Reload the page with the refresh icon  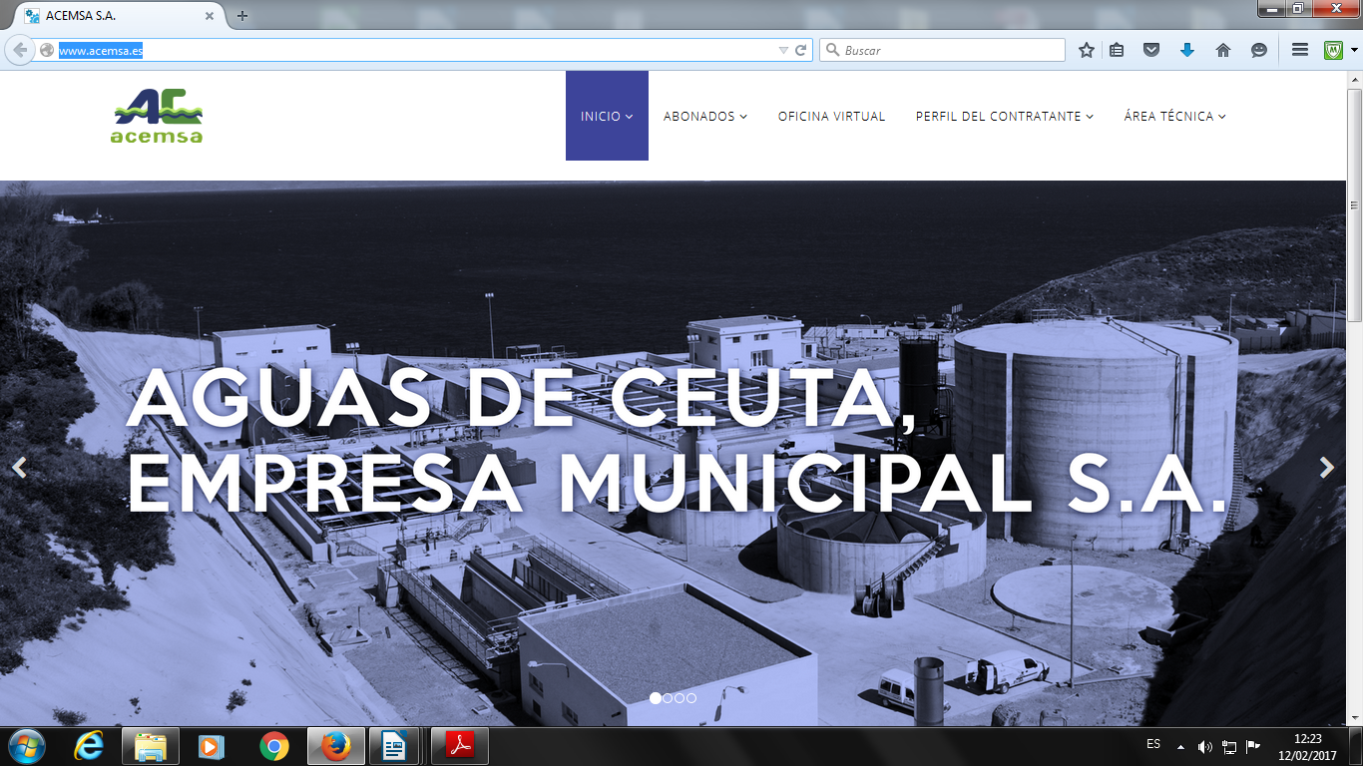(800, 50)
